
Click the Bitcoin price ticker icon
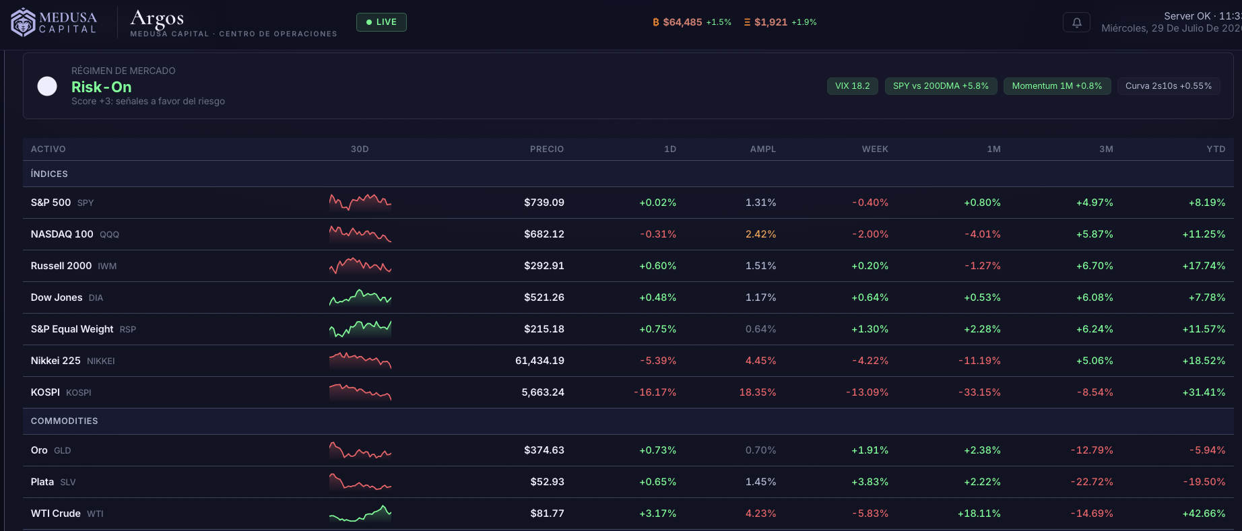(x=656, y=22)
